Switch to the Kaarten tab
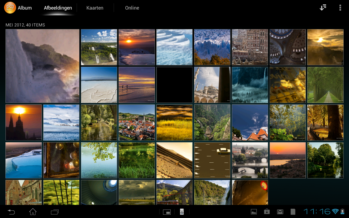349x218 pixels. point(95,8)
